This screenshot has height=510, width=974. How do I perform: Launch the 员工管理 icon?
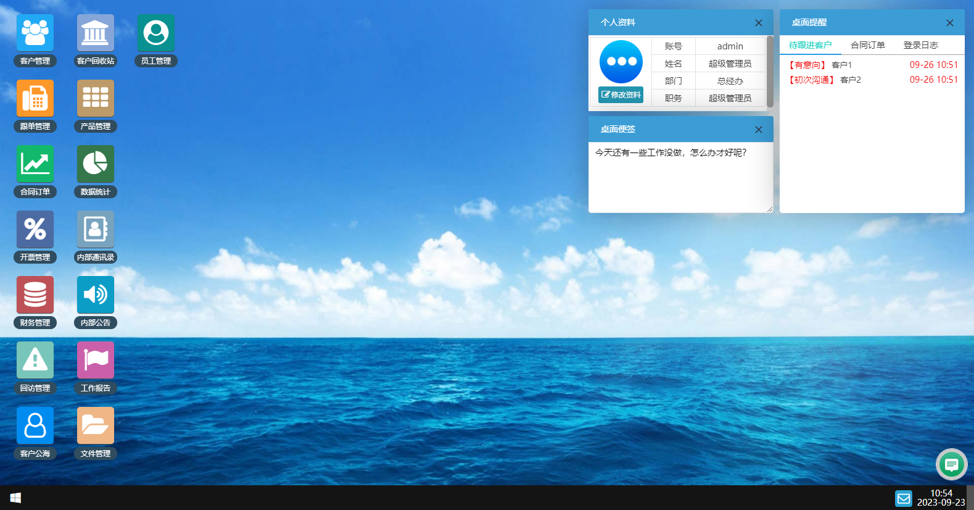[156, 33]
